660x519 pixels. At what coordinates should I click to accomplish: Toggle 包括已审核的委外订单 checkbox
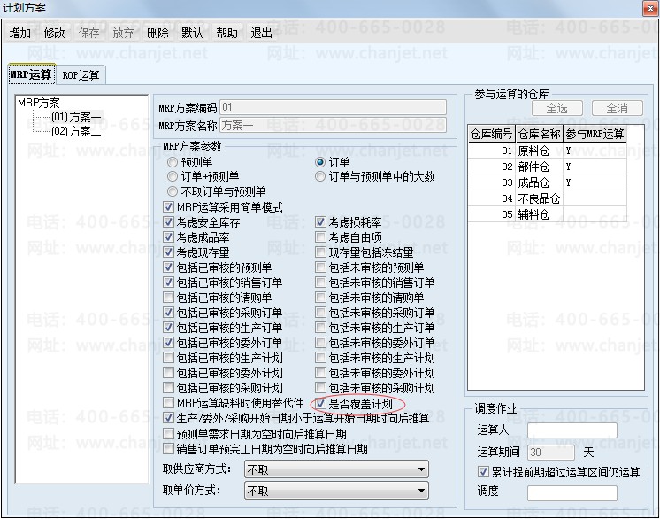(168, 343)
